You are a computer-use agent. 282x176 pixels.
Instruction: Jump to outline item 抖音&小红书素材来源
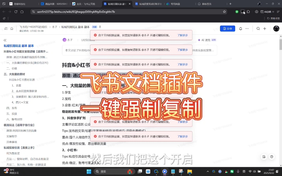point(22,80)
